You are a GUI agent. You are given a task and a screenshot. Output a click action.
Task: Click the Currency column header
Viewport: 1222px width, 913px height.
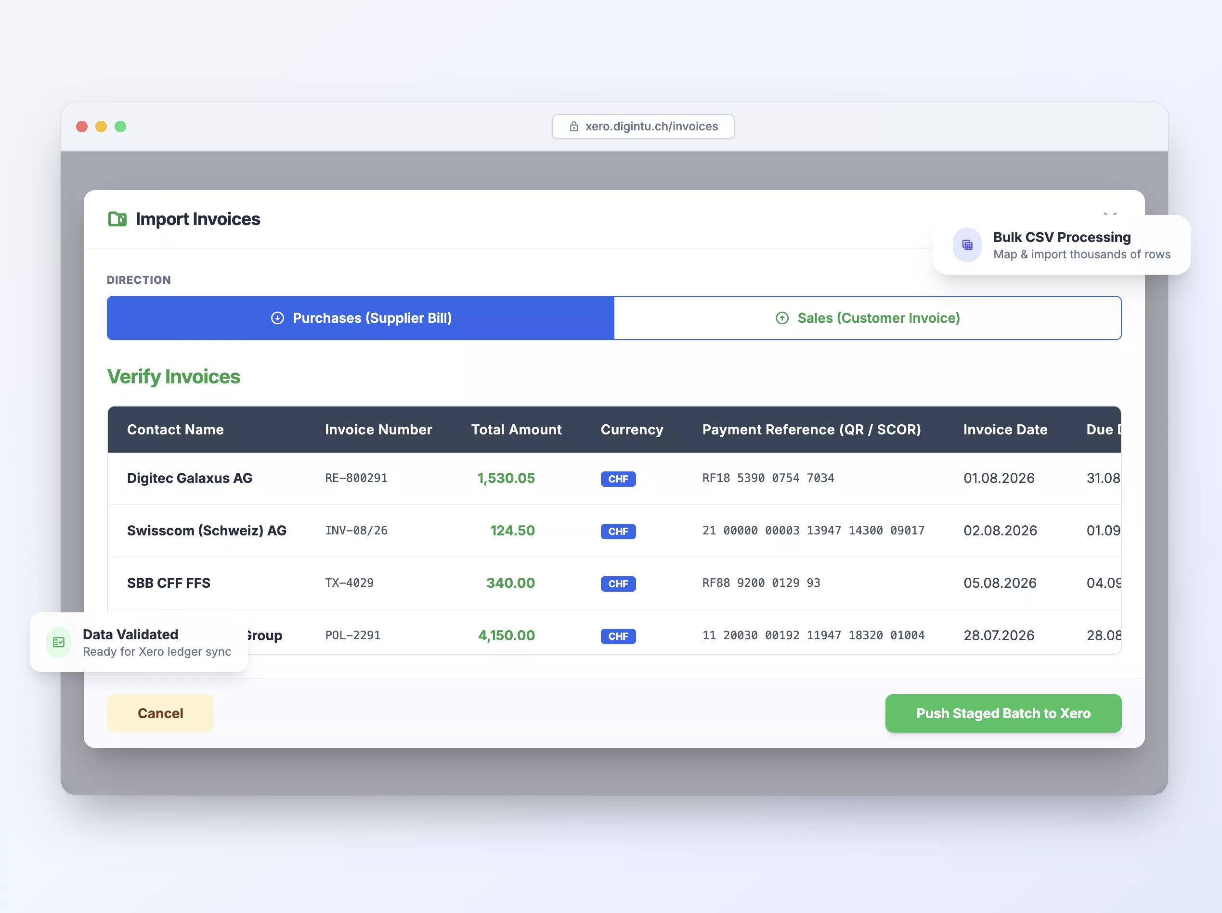pos(632,430)
